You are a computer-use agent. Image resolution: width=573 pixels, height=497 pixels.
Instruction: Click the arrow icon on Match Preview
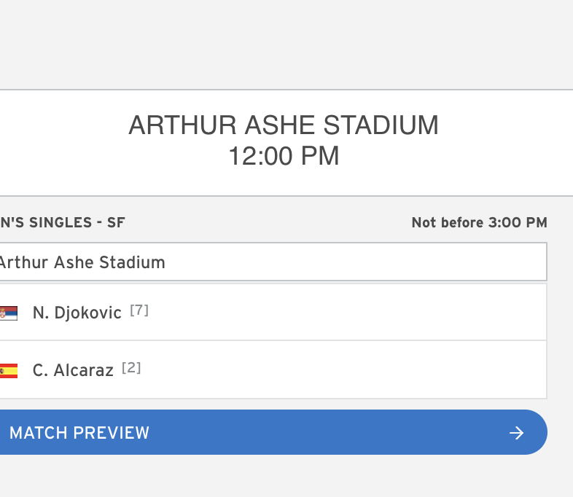pyautogui.click(x=516, y=433)
